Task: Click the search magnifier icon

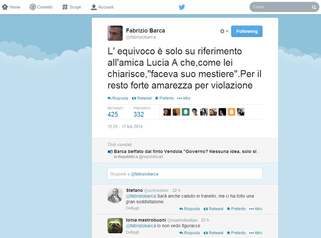Action: point(314,7)
